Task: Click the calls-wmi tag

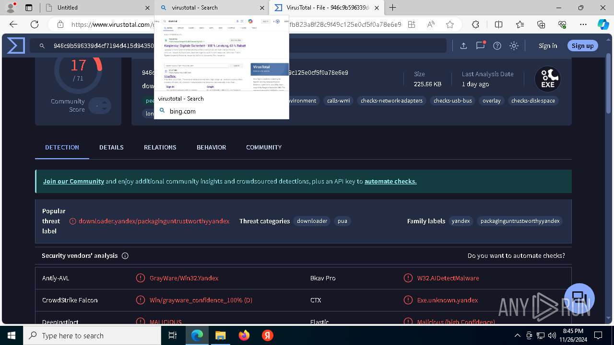Action: (x=339, y=101)
